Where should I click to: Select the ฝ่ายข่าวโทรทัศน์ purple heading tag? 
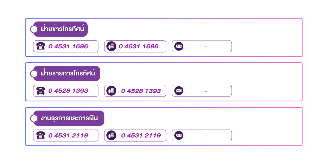(63, 29)
